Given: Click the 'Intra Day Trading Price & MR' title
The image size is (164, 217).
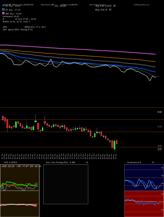Looking at the screenshot, I should coord(60,162).
